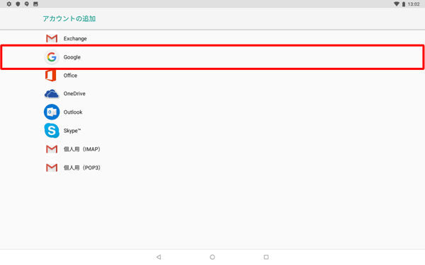Tap the battery status icon
The image size is (425, 265).
coord(404,4)
